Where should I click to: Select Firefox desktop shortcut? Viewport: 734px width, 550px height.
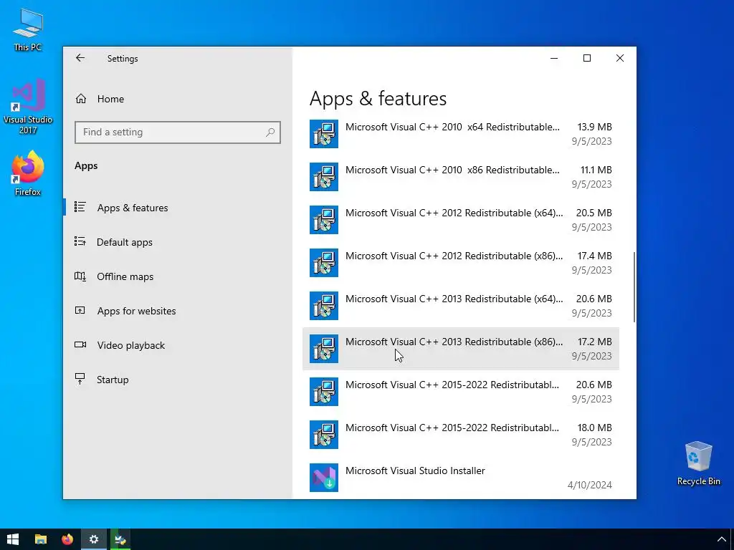click(28, 173)
